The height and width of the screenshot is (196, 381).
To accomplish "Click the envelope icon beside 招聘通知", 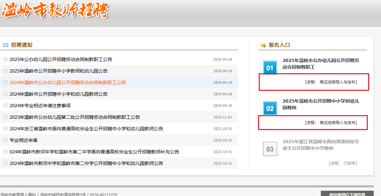I will 6,45.
